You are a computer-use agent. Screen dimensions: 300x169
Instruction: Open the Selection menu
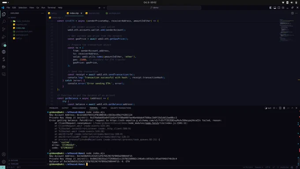coord(22,8)
